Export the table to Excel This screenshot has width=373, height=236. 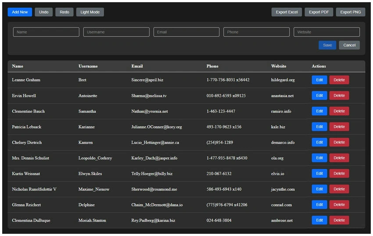(x=287, y=12)
